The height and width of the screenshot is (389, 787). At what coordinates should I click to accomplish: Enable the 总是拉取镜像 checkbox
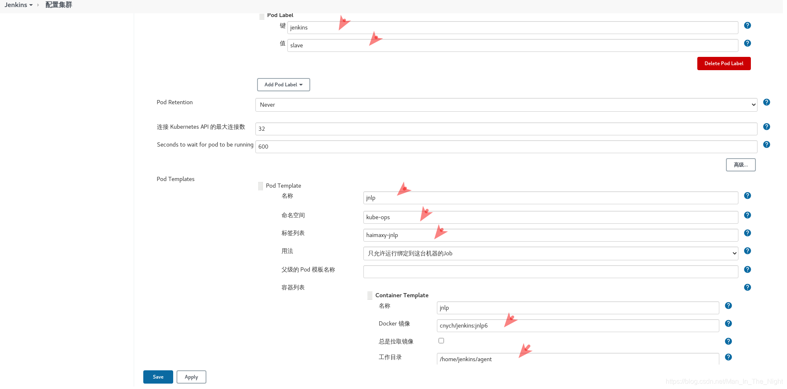[x=441, y=341]
